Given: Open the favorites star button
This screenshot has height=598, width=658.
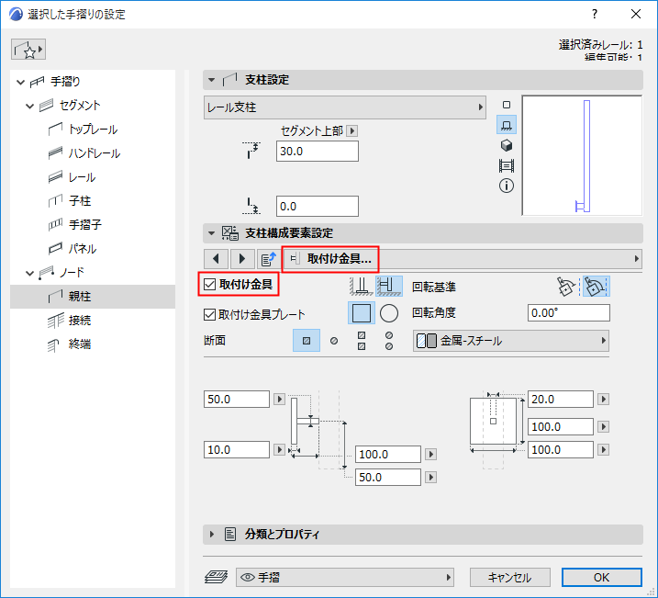Looking at the screenshot, I should pos(28,50).
